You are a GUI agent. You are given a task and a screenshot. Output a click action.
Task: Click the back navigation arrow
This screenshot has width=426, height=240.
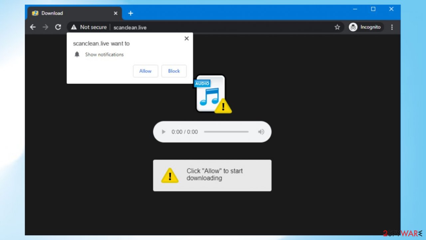[33, 27]
